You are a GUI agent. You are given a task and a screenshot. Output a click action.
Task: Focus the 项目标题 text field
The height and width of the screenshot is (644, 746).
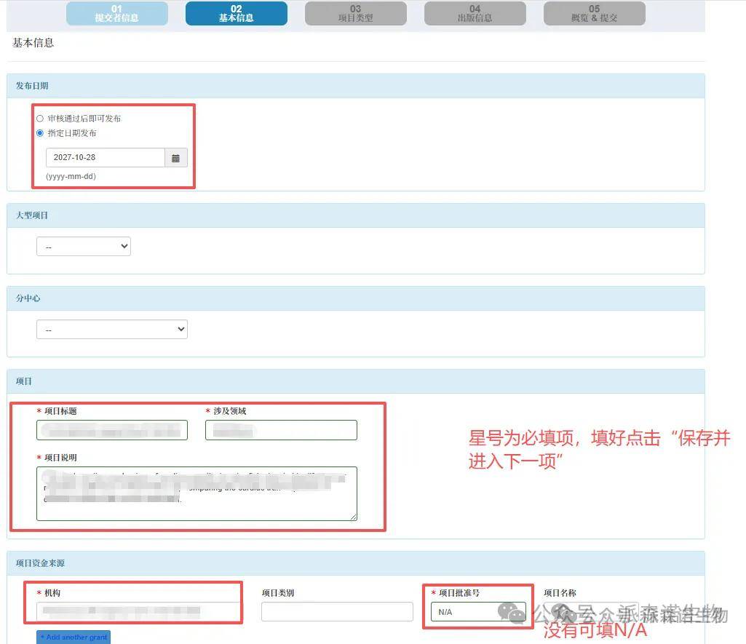(111, 430)
